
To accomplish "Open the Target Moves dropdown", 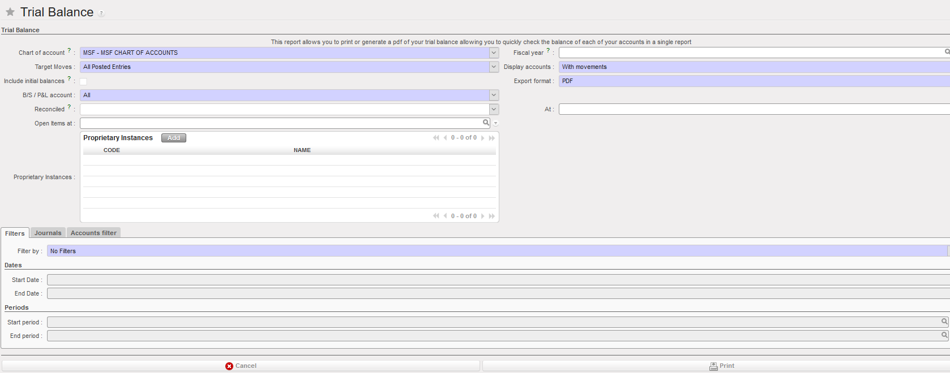I will [x=494, y=67].
